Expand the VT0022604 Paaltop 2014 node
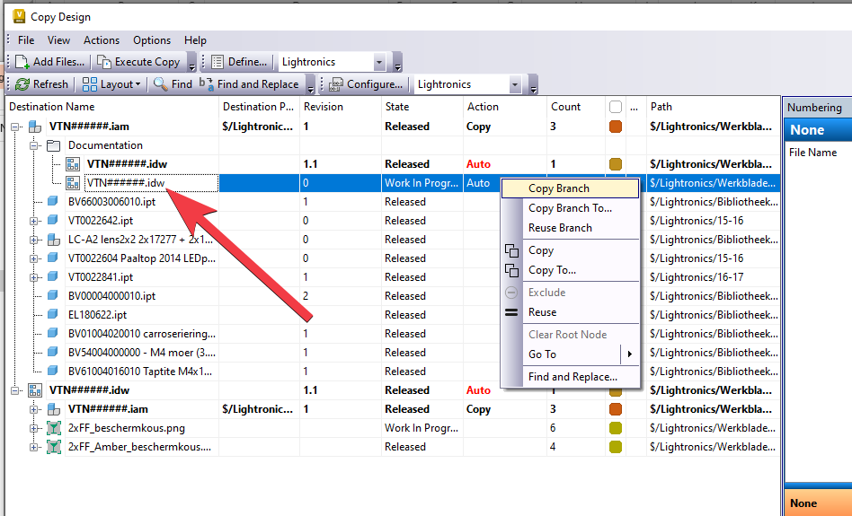Screen dimensions: 852x516 point(33,258)
